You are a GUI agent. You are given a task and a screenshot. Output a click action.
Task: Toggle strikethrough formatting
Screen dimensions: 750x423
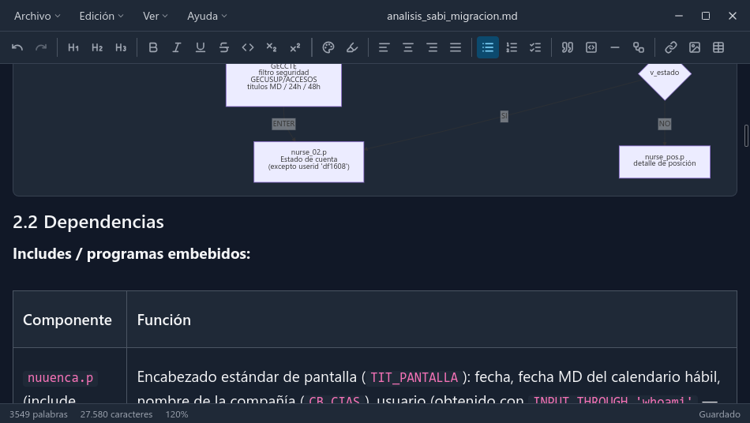[224, 47]
